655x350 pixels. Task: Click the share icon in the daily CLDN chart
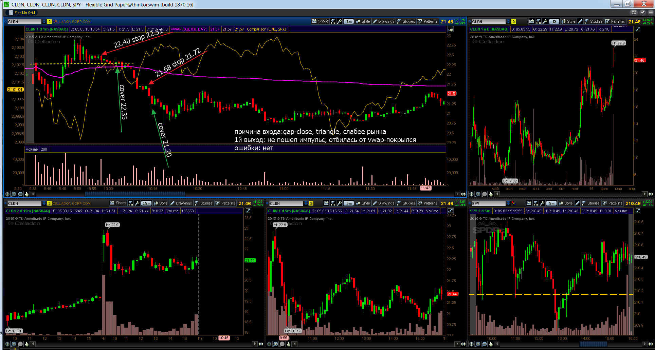click(531, 21)
